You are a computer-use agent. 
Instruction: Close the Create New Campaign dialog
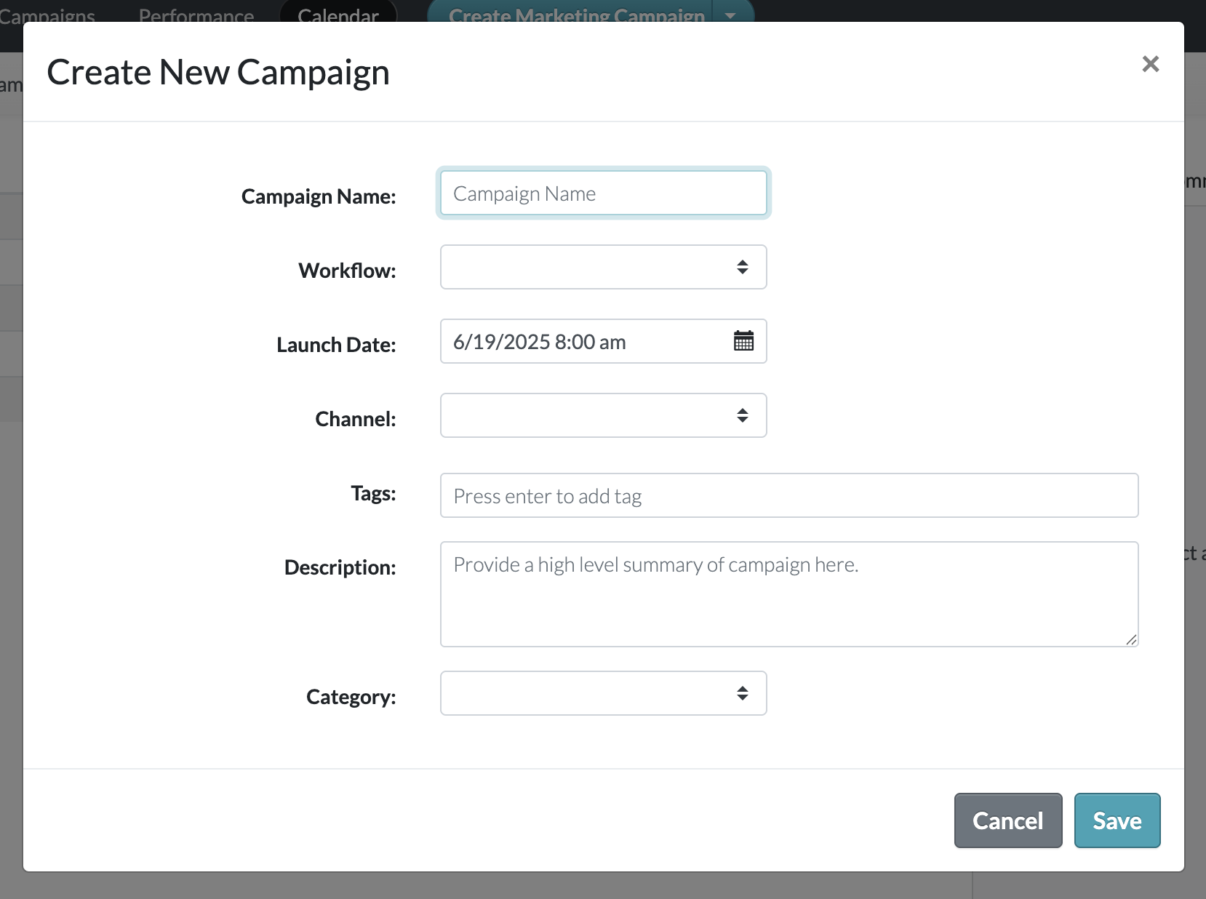[x=1150, y=64]
